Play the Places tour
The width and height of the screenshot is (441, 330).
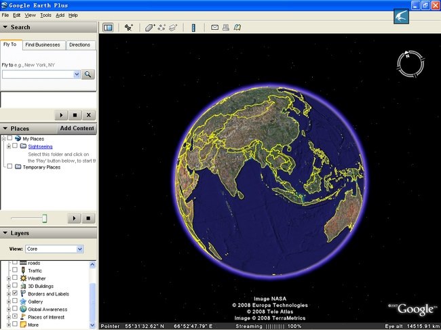tap(74, 218)
